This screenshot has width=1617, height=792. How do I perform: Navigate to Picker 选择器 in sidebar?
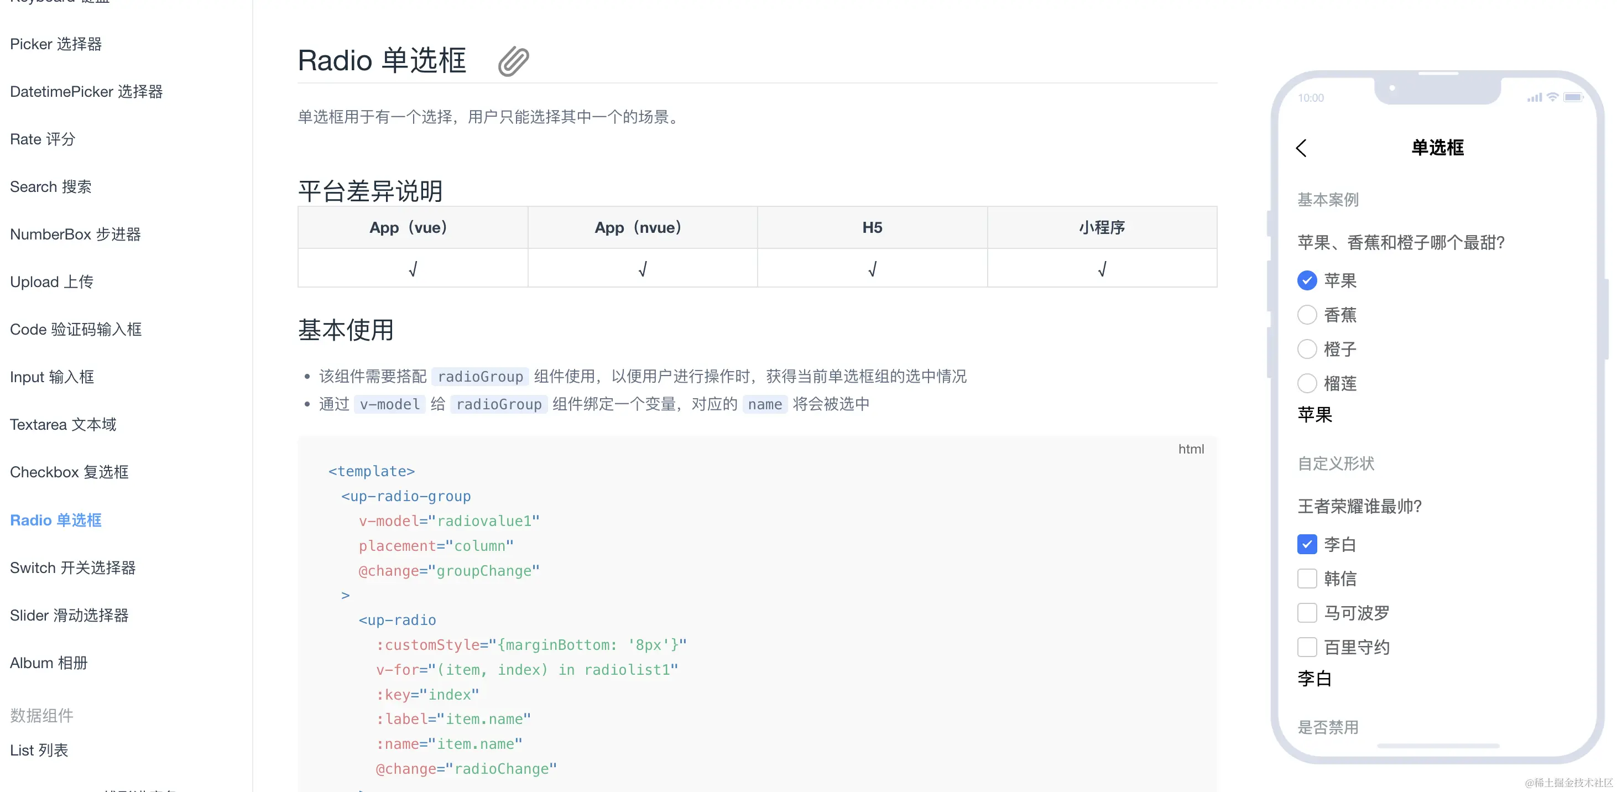pos(56,44)
